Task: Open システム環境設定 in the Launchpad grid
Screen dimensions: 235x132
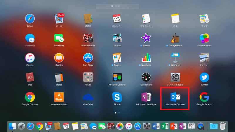Action: coord(175,77)
